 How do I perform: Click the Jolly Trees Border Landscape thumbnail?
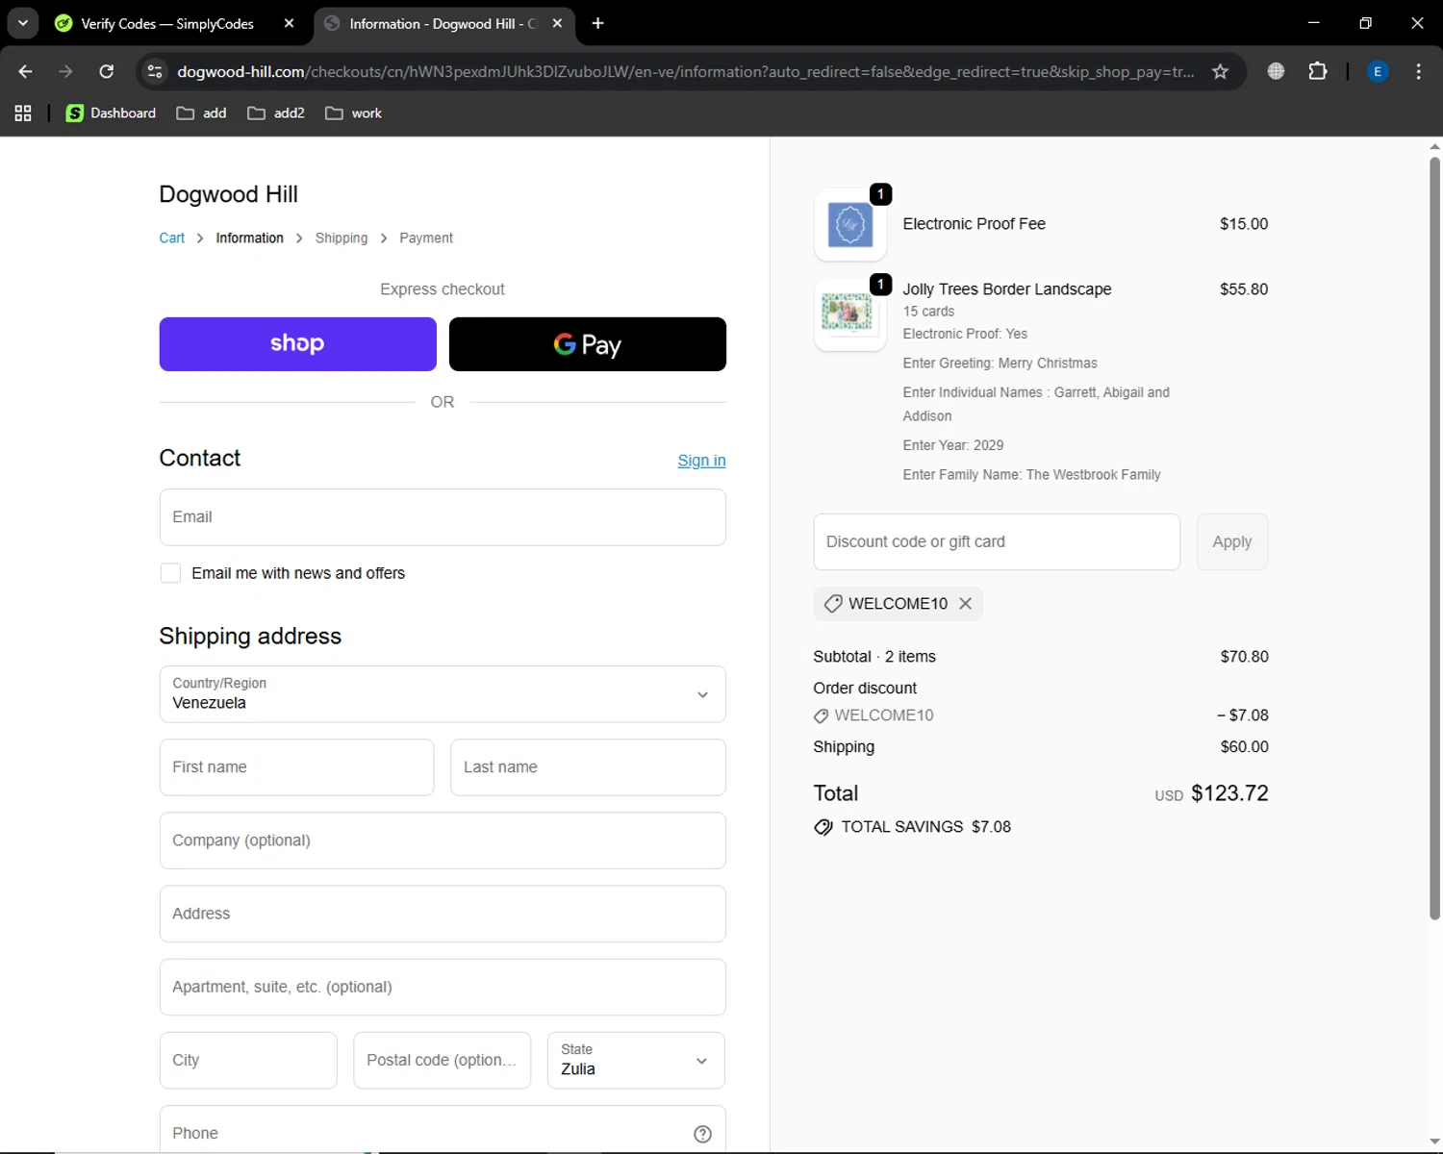point(850,315)
